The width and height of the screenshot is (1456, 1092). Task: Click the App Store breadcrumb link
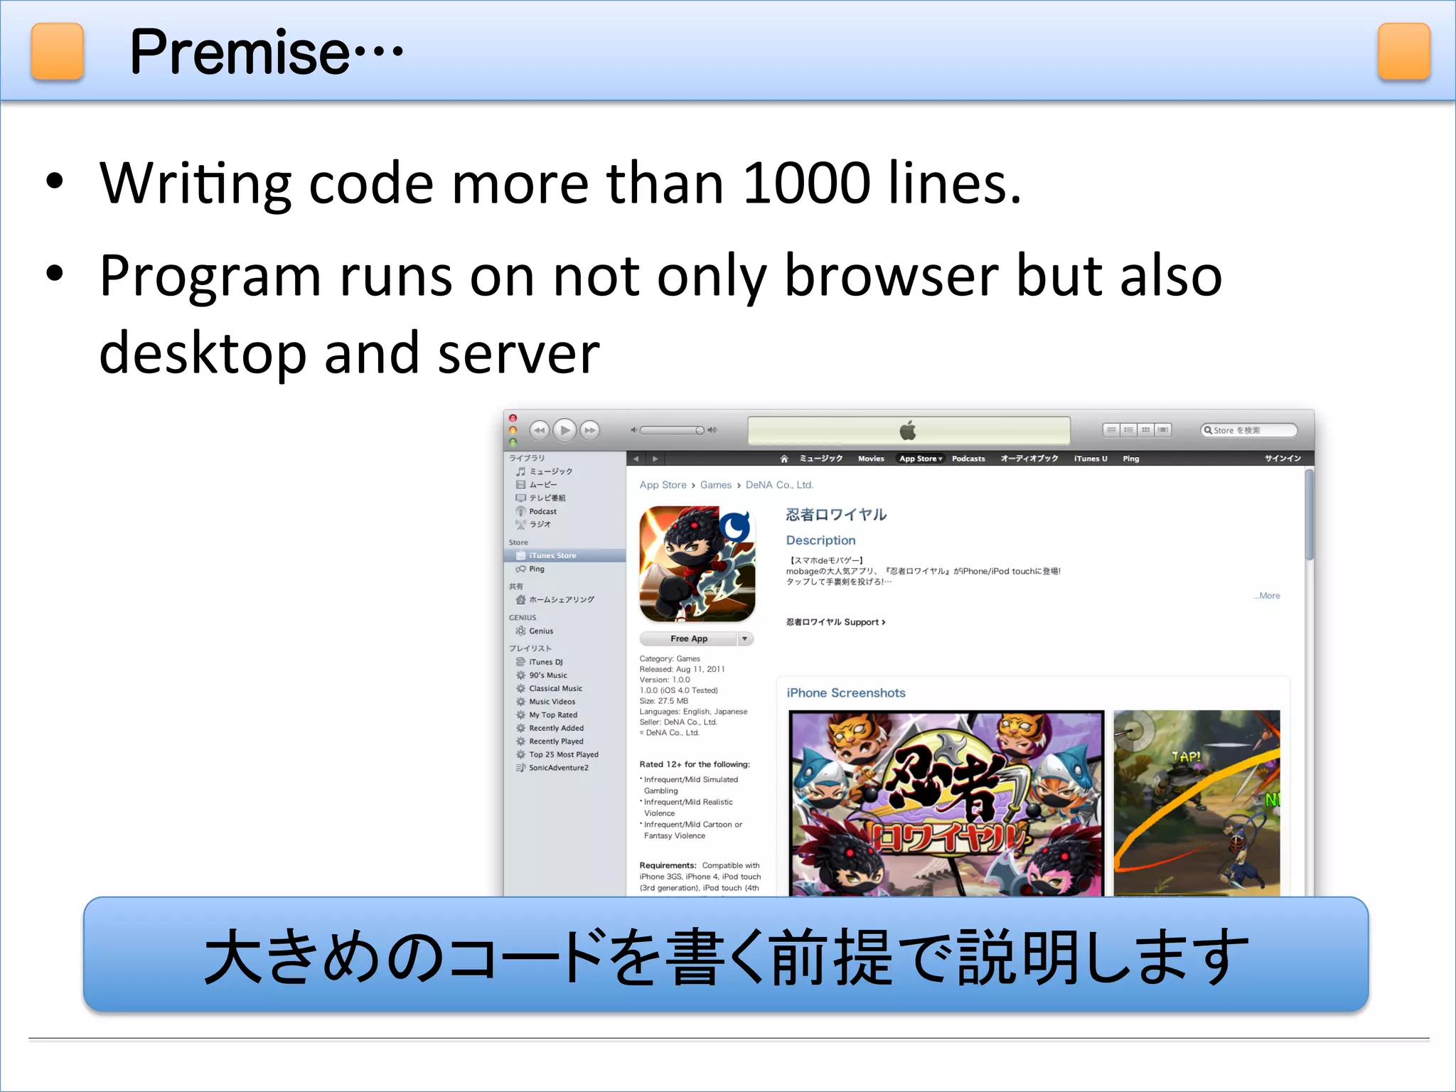tap(663, 485)
